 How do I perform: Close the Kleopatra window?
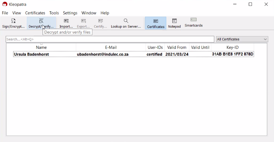tap(266, 4)
